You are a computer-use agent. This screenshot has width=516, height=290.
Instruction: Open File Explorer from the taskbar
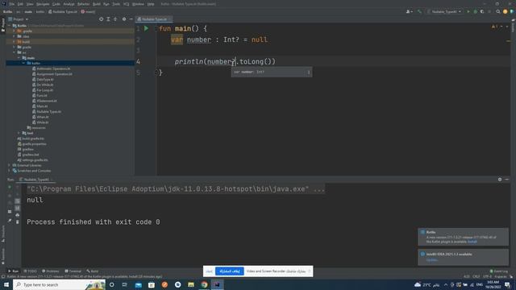(191, 284)
